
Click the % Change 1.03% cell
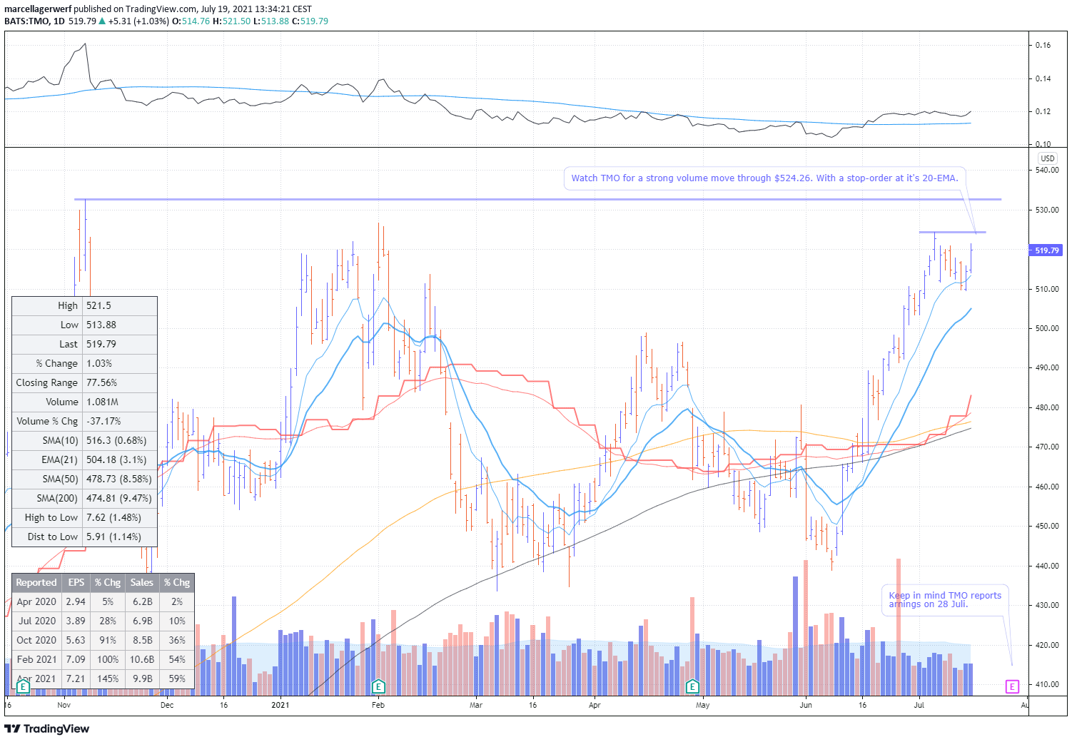click(x=119, y=363)
